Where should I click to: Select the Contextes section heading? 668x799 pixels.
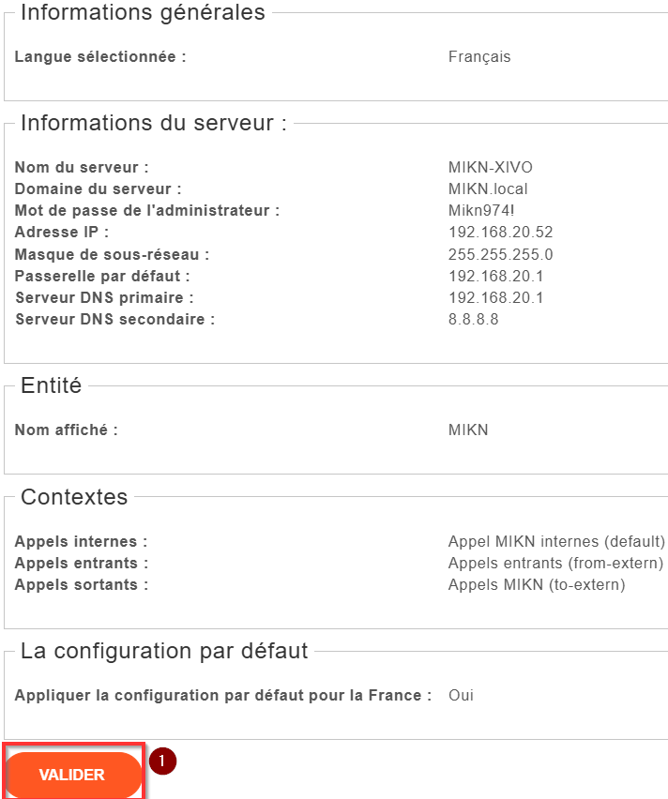tap(74, 497)
